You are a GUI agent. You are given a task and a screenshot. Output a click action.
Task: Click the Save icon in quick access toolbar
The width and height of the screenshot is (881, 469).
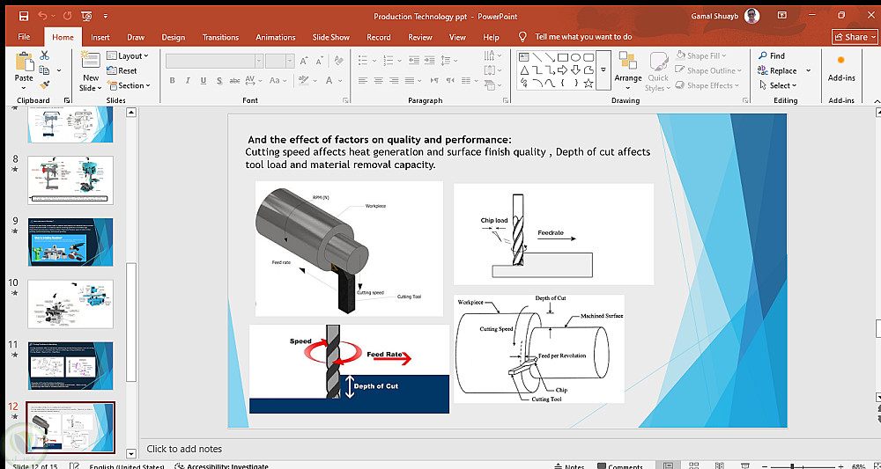pos(23,16)
